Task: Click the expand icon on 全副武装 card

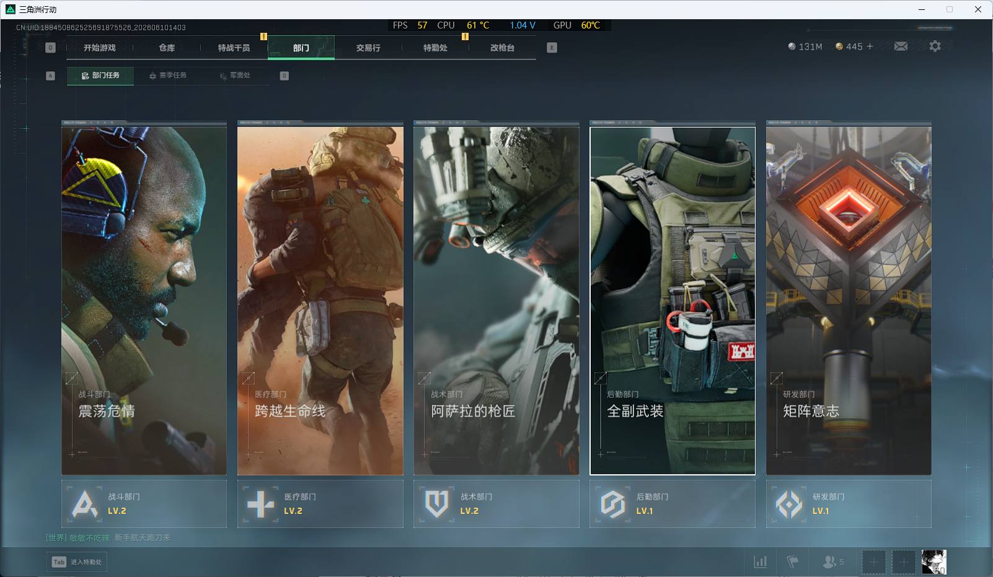Action: 600,378
